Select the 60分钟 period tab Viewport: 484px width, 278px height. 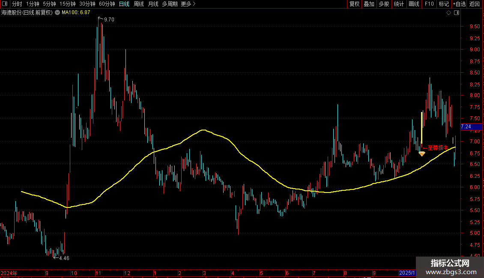[x=107, y=4]
